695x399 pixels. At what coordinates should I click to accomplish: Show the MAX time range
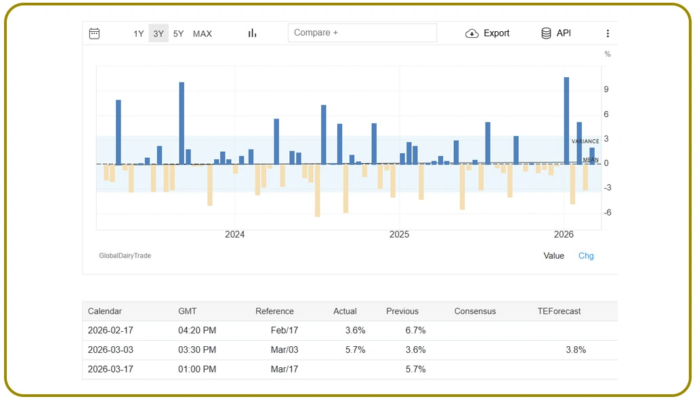202,33
